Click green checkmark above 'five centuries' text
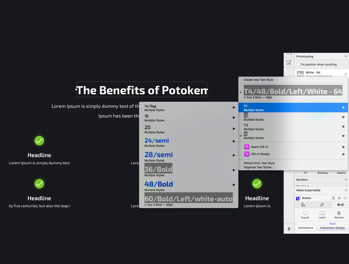This screenshot has height=264, width=349. click(39, 184)
